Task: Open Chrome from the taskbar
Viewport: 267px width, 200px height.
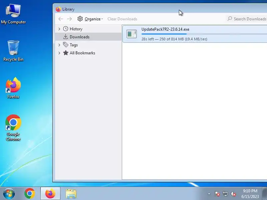Action: pyautogui.click(x=30, y=194)
